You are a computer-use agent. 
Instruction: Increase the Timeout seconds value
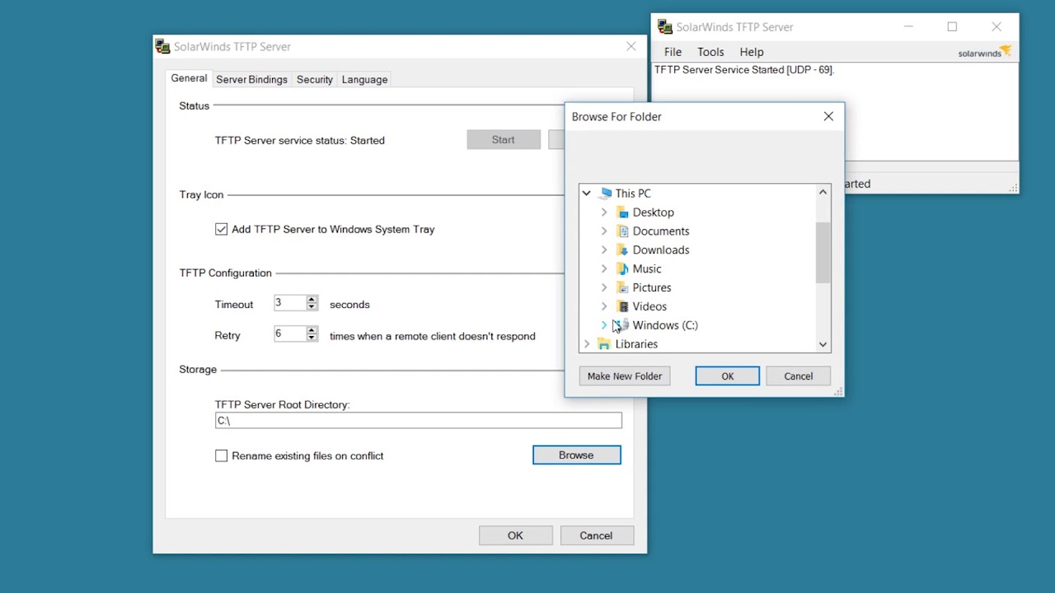(x=312, y=300)
